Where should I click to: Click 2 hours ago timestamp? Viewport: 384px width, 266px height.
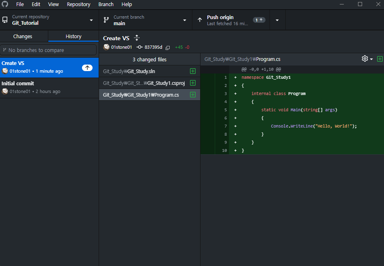pyautogui.click(x=48, y=92)
